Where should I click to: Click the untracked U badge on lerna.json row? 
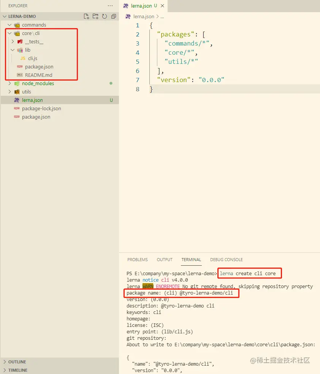[x=111, y=100]
